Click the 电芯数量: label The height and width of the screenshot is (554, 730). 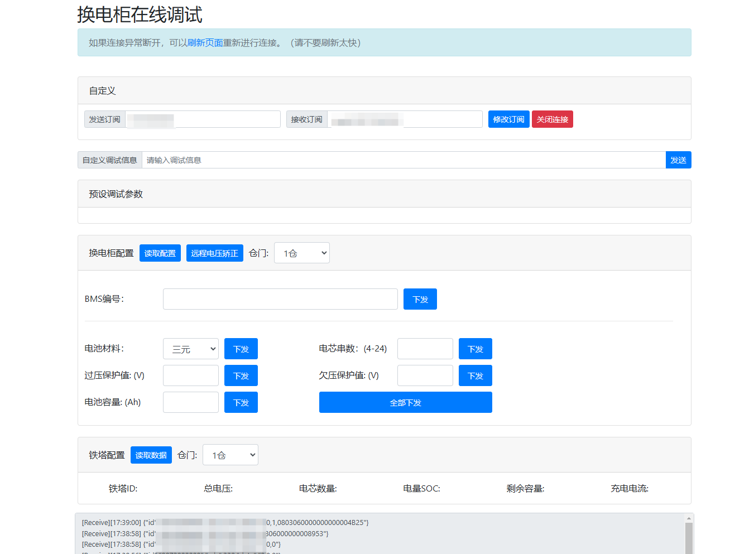[318, 489]
